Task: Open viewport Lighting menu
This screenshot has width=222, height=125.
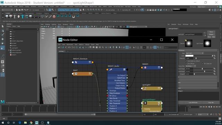Action: tap(54, 24)
